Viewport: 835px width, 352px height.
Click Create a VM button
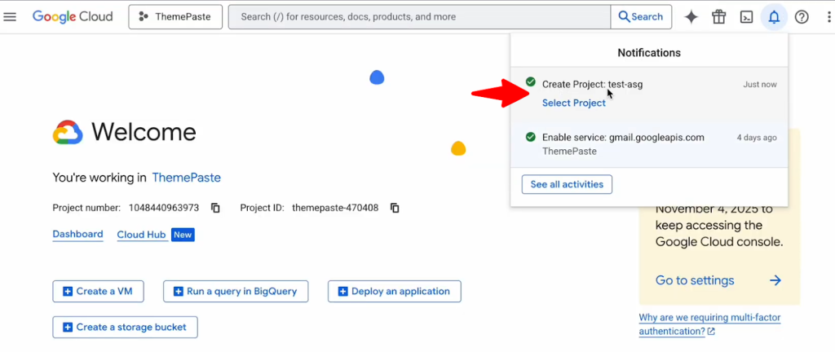coord(98,292)
